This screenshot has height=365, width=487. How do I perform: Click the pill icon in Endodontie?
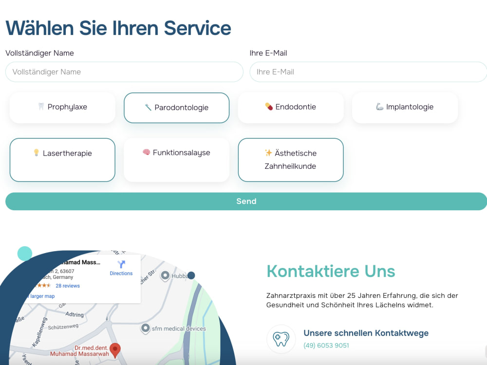pos(269,107)
